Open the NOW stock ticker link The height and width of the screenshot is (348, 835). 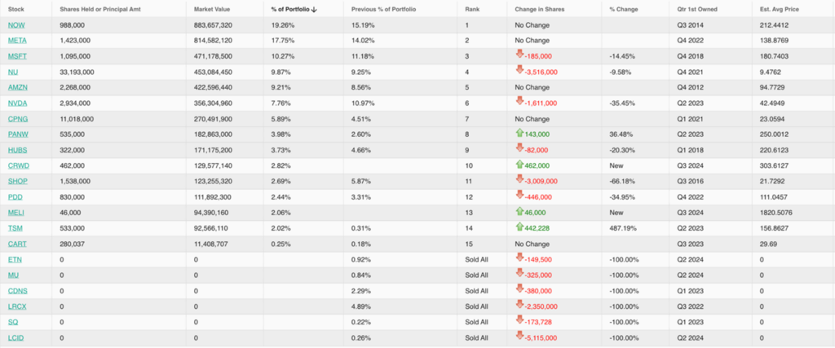[16, 25]
